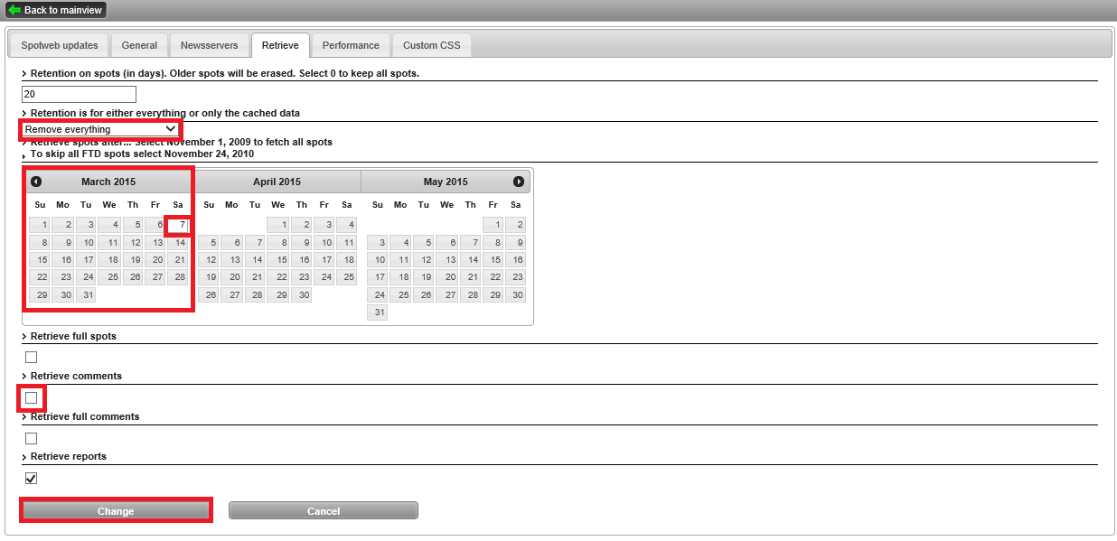The height and width of the screenshot is (541, 1117).
Task: Choose May 31 in the calendar
Action: [x=377, y=312]
